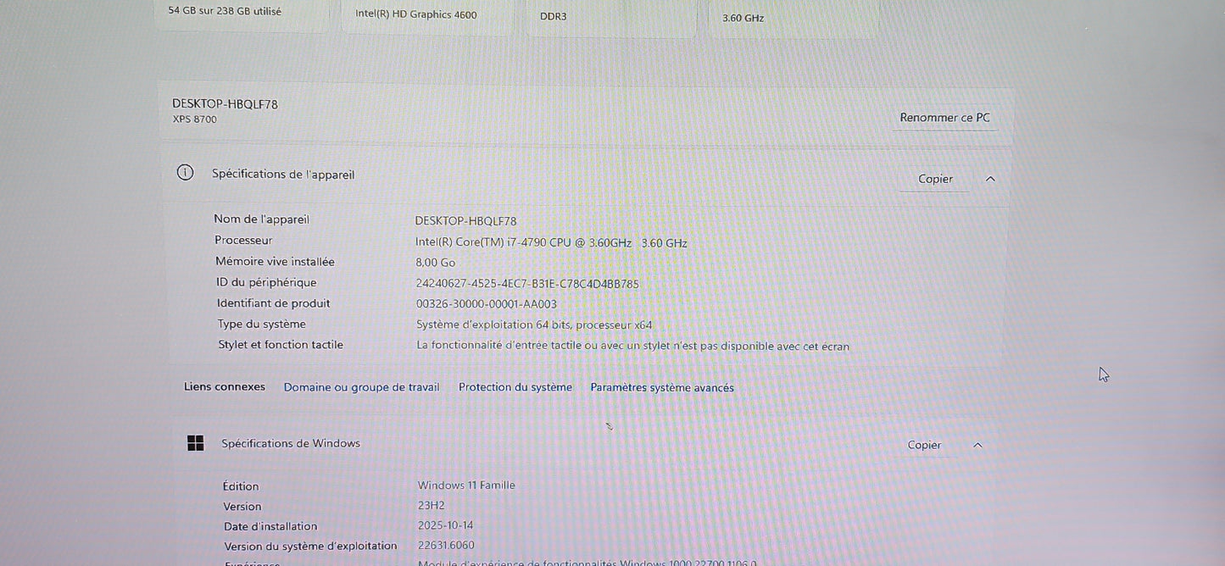Click the Windows logo next to Spécifications de Windows

coord(195,442)
